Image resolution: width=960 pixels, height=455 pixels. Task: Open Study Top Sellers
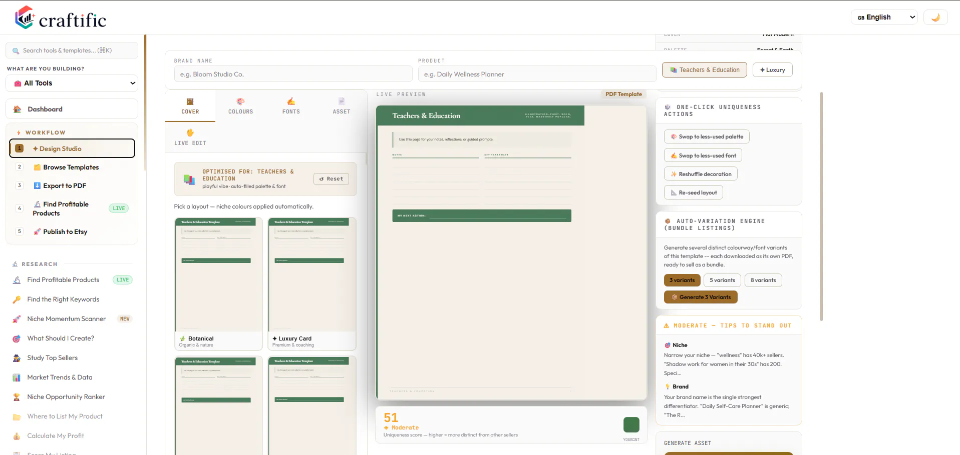(x=72, y=358)
